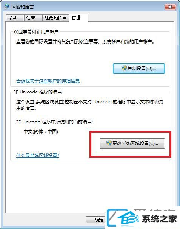The width and height of the screenshot is (180, 229).
Task: Close the 区域和语言 dialog window
Action: 170,7
